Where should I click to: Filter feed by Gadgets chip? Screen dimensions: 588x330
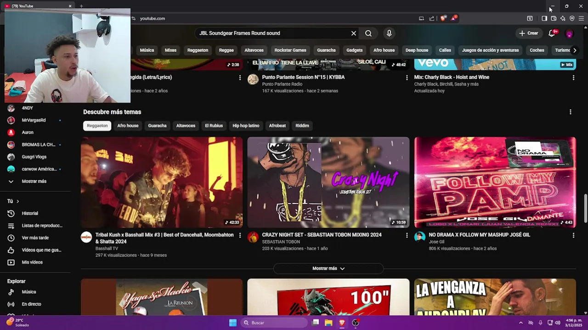point(354,50)
